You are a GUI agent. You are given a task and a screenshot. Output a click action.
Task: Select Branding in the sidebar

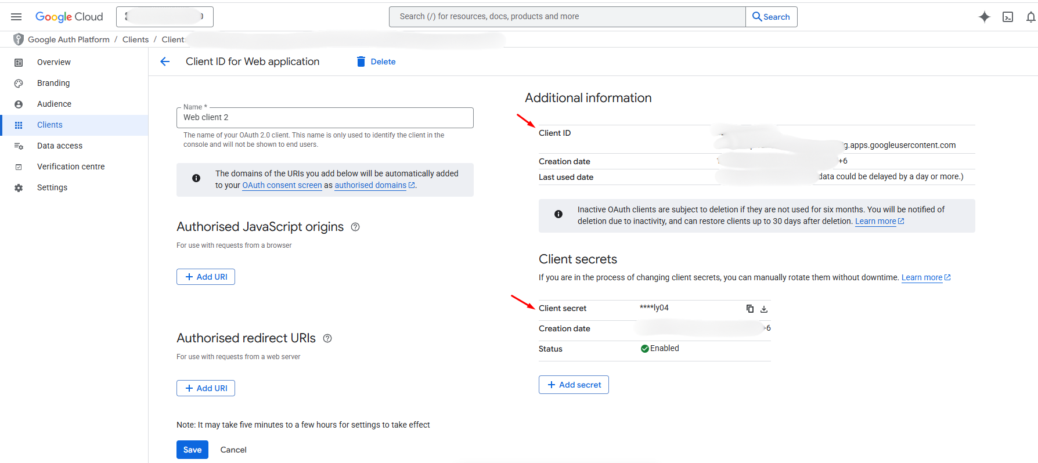pyautogui.click(x=53, y=83)
